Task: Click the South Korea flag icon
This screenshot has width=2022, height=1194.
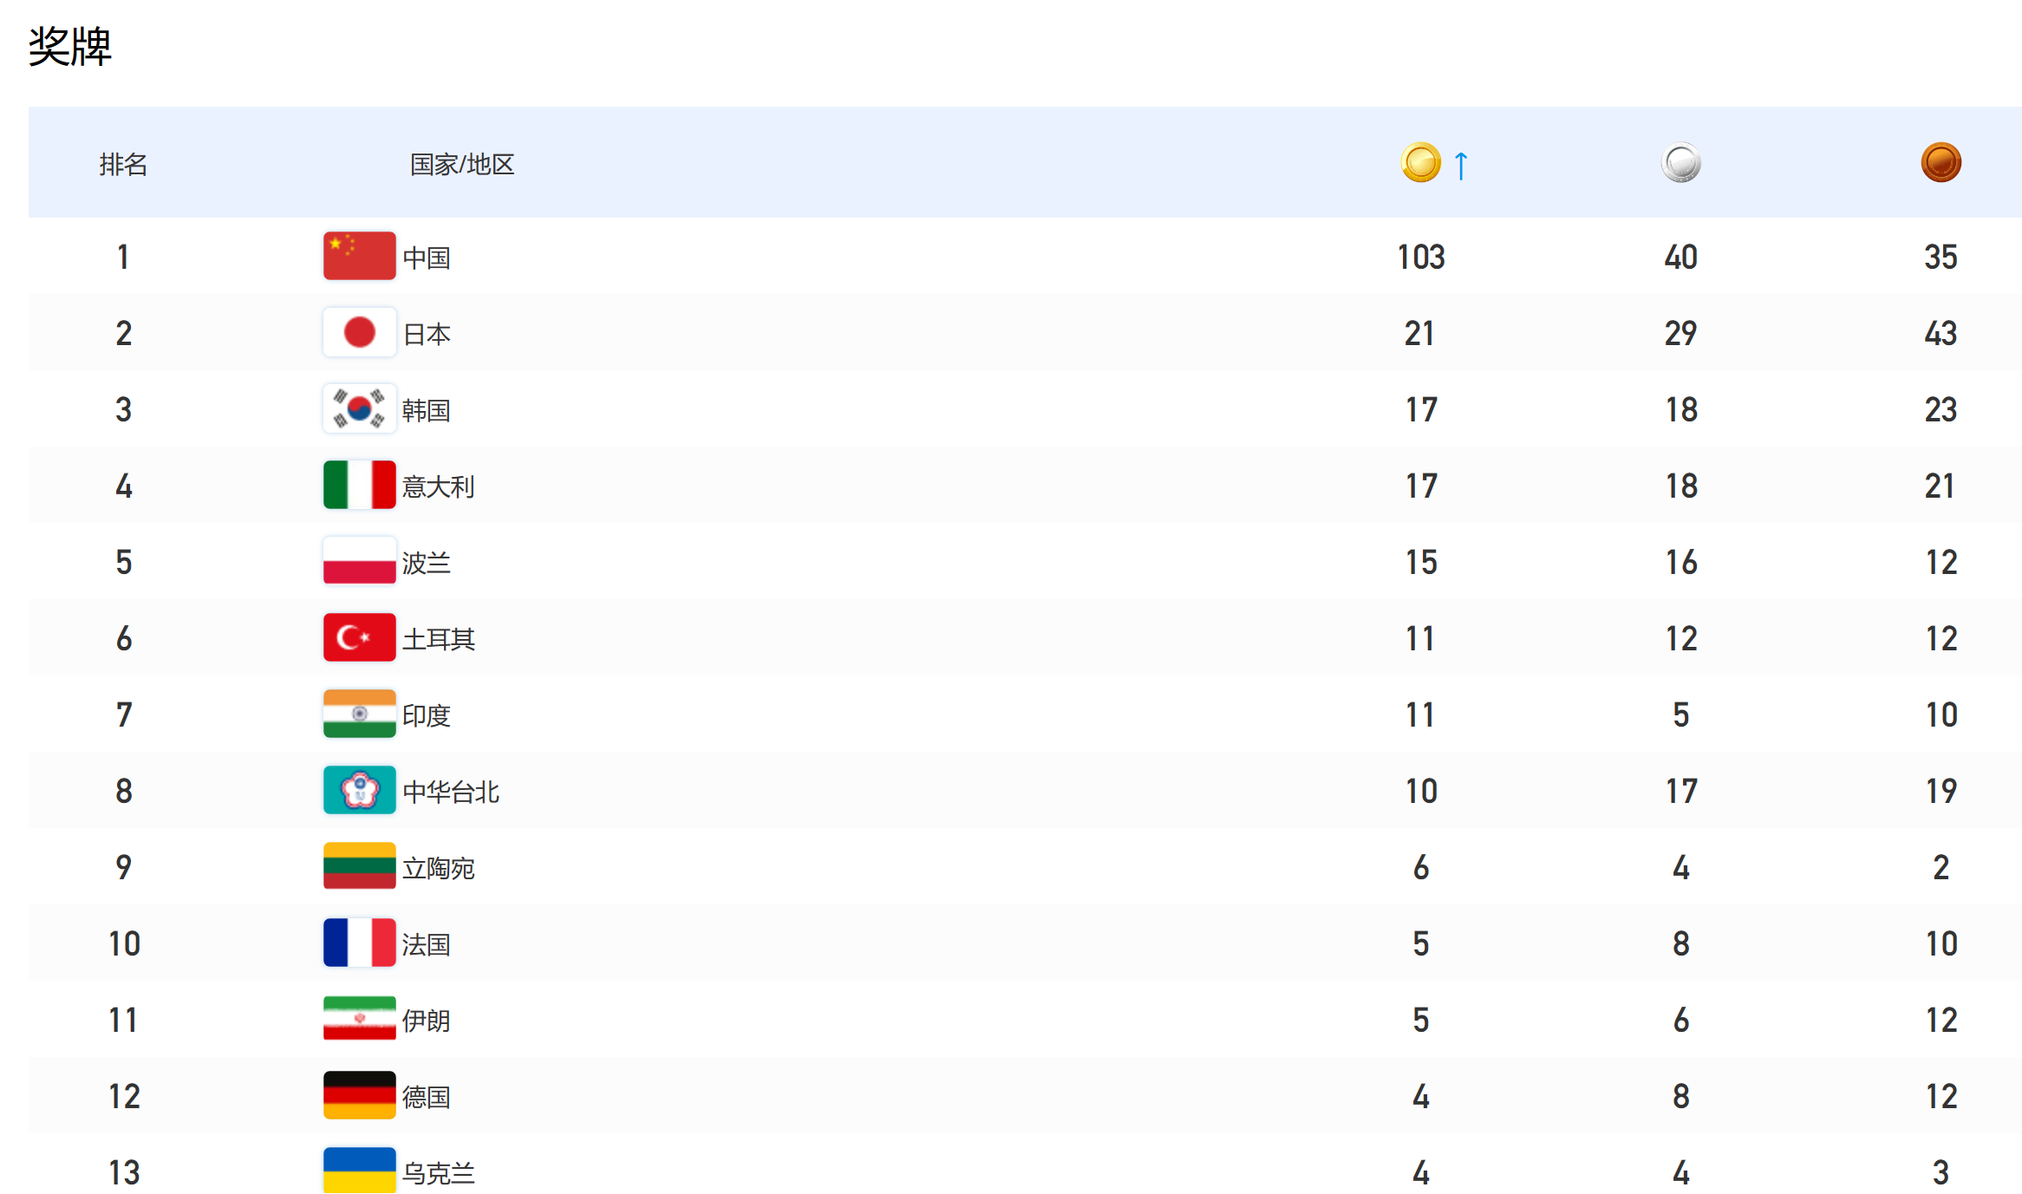Action: (x=359, y=408)
